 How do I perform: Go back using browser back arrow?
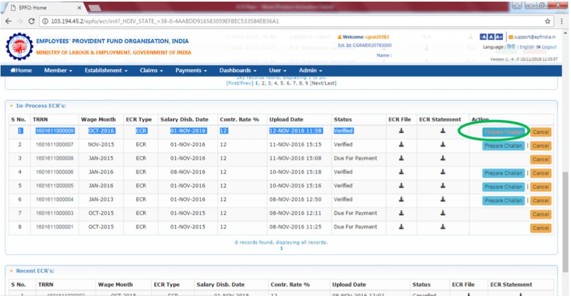pyautogui.click(x=8, y=21)
